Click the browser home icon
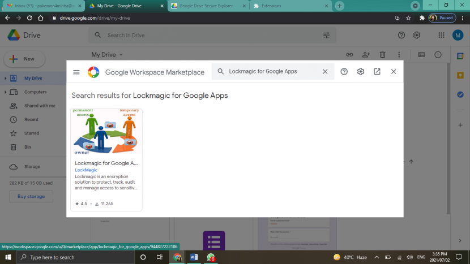 40,18
